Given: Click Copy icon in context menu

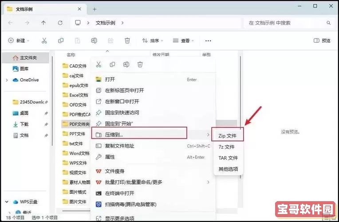Looking at the screenshot, I should pyautogui.click(x=112, y=64).
